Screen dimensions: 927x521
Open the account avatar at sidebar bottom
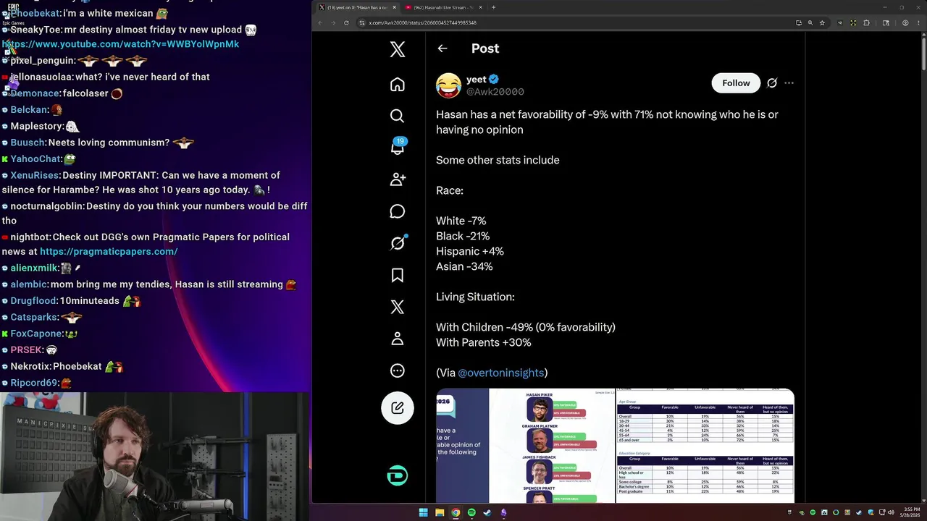pyautogui.click(x=398, y=475)
